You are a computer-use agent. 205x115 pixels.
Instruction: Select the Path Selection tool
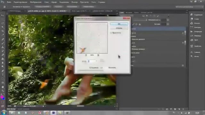click(x=3, y=79)
